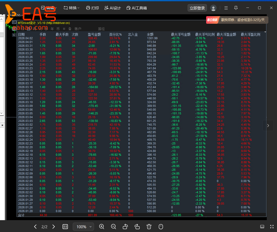Screen dimensions: 277x232
Task: Rotate the image clockwise
Action: point(137,227)
